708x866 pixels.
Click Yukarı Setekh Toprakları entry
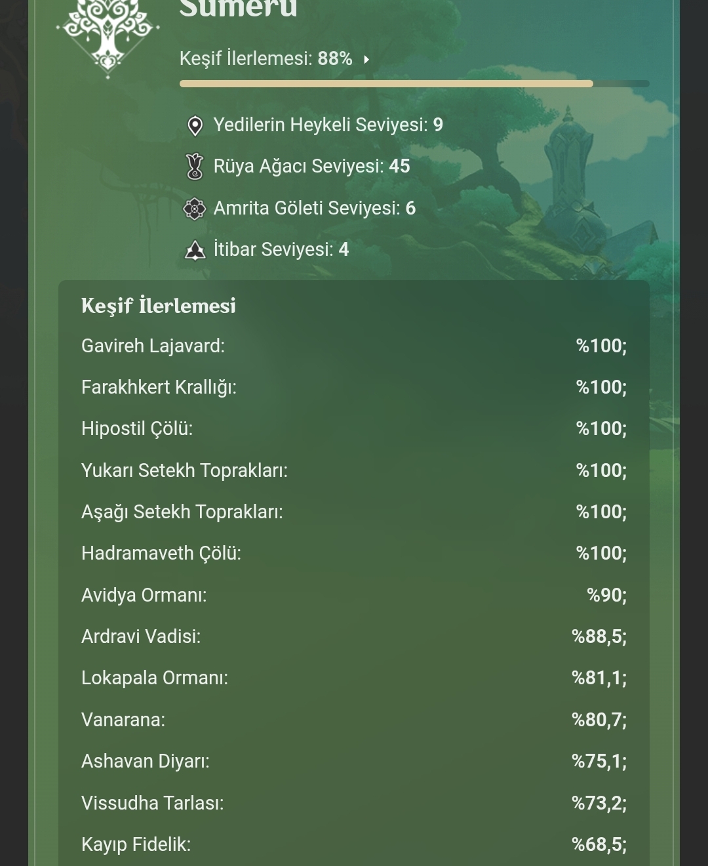(354, 470)
